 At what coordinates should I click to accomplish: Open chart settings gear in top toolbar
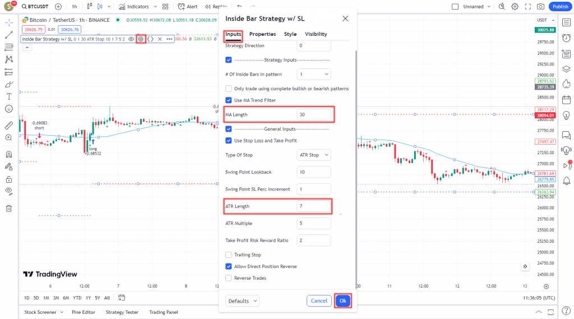[515, 7]
